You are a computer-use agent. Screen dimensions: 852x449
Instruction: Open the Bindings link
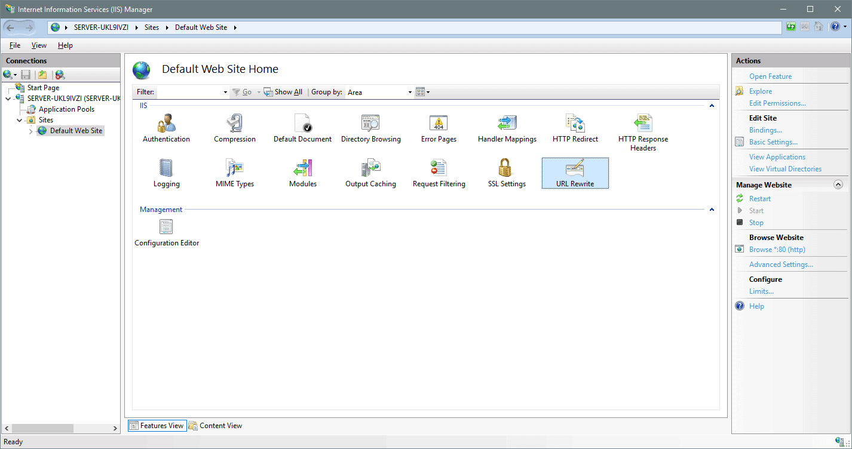pos(765,130)
